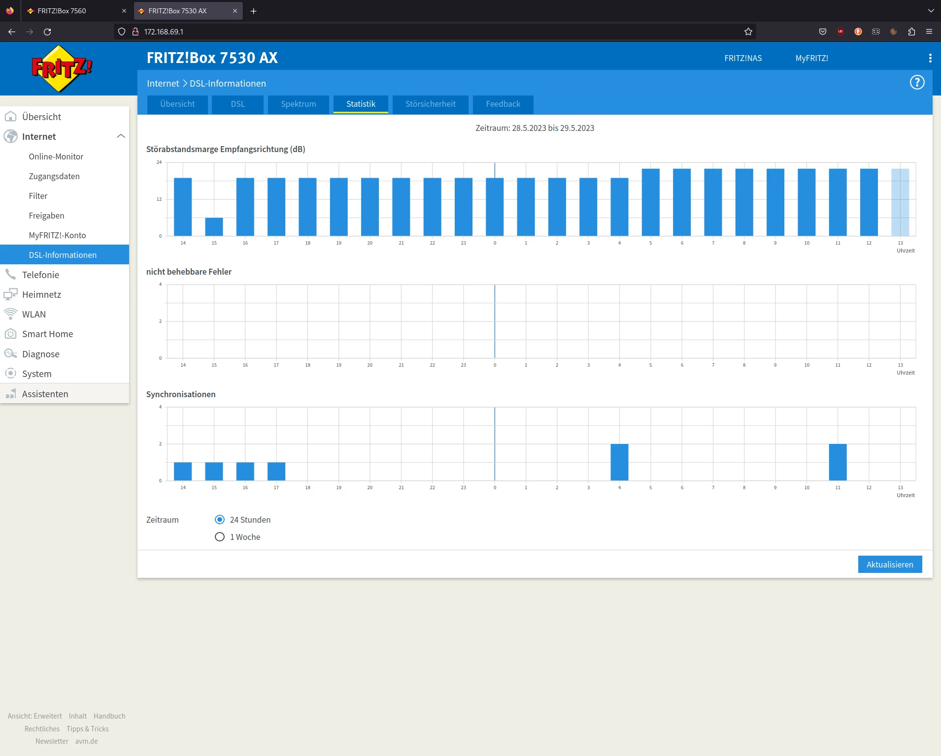Screen dimensions: 941x756
Task: Switch to the Feedback tab
Action: tap(503, 104)
